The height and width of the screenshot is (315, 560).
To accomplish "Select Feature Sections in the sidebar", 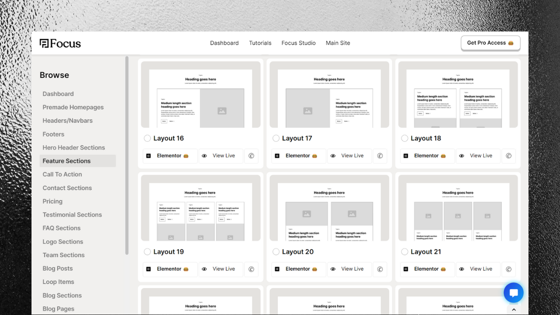I will (78, 161).
